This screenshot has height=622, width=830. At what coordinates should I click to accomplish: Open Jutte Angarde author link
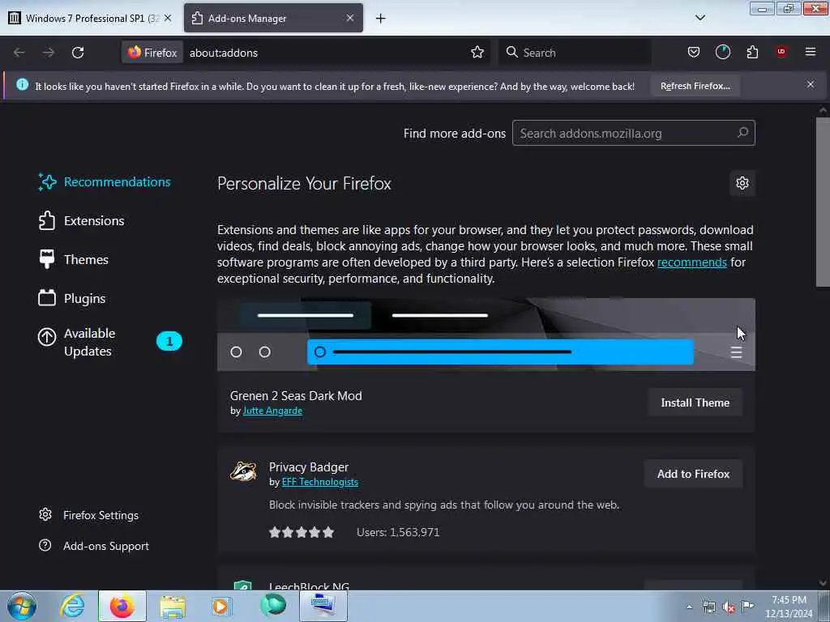(x=272, y=411)
